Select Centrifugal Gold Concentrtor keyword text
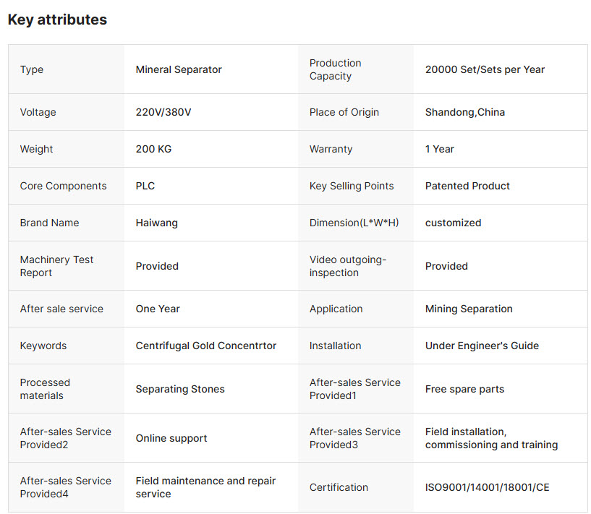Screen dimensions: 591x514 click(x=205, y=346)
